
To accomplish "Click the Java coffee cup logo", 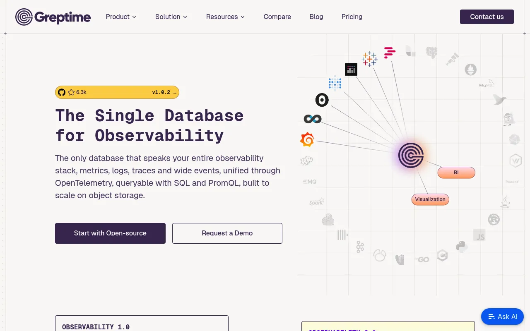I will click(505, 201).
